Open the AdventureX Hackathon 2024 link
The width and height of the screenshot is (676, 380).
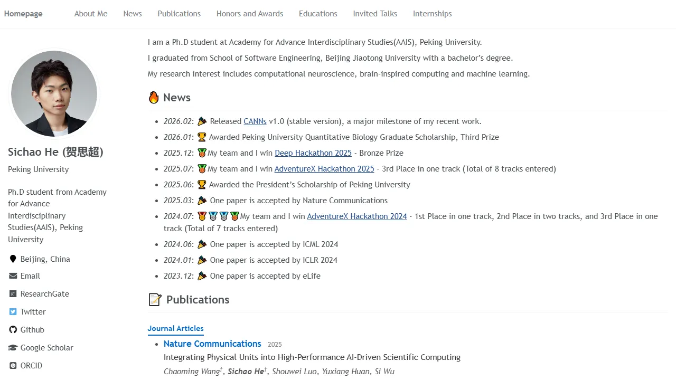(356, 216)
